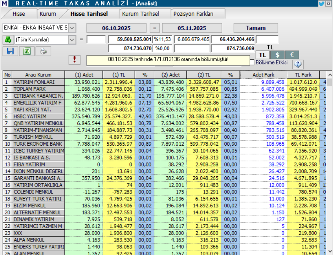Viewport: 333px width, 255px height.
Task: Switch currency to TL
Action: pos(262,55)
